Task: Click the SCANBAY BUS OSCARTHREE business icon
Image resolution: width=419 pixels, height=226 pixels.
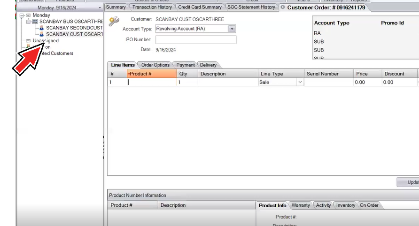Action: (x=35, y=22)
